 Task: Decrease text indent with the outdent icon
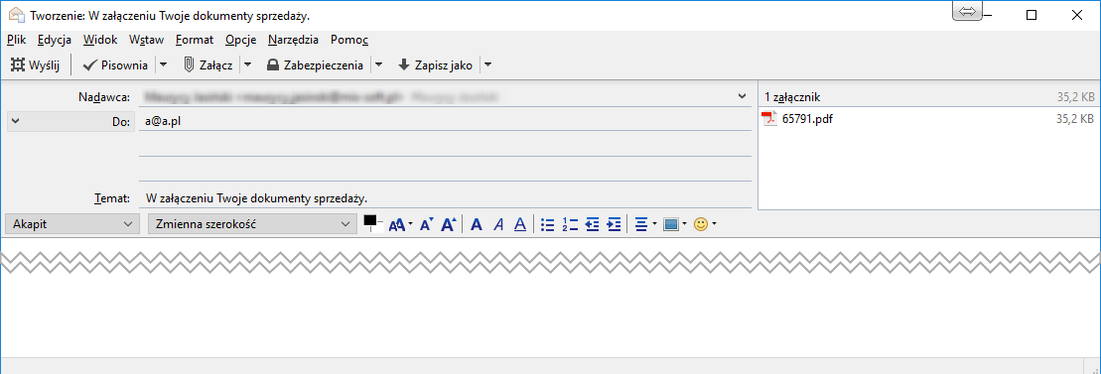[593, 224]
